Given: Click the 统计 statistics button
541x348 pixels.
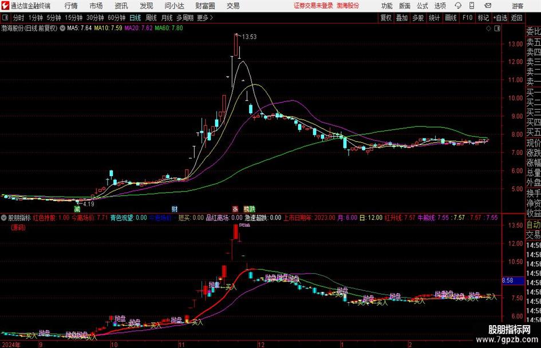Looking at the screenshot, I should click(434, 18).
